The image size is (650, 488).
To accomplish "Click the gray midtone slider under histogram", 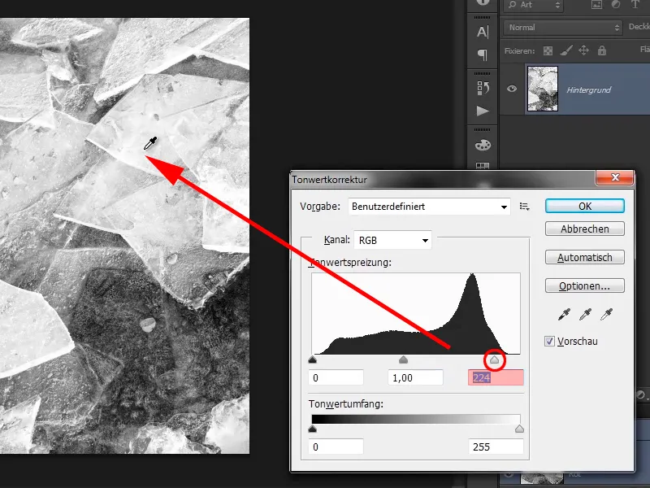I will [403, 359].
